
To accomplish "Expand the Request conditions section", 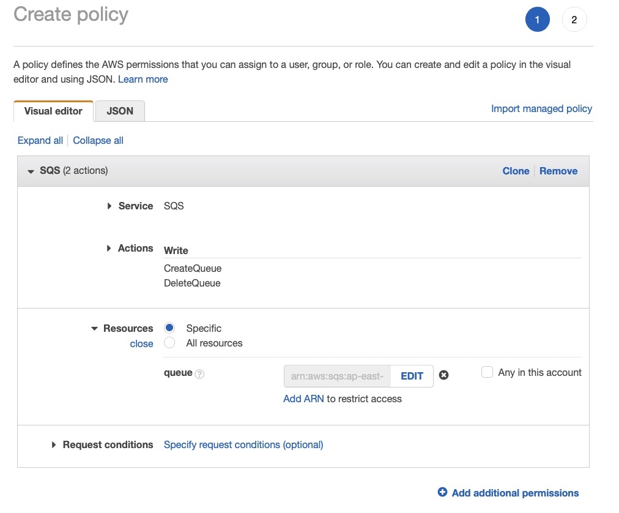I will pos(54,445).
